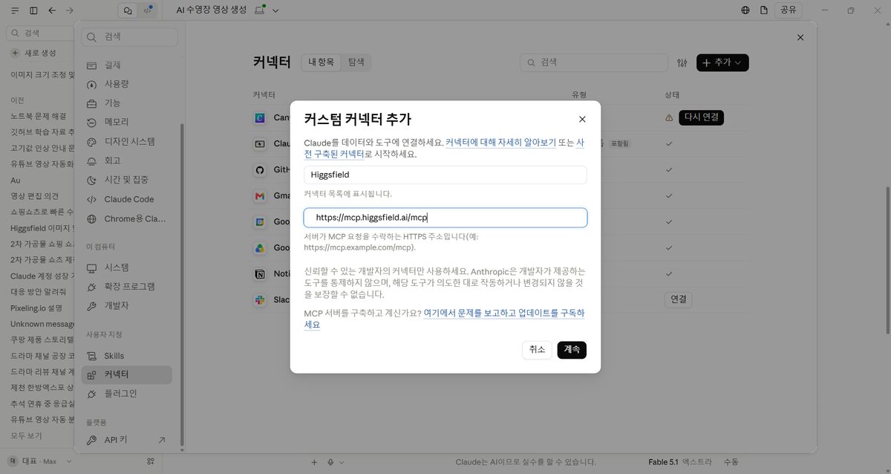891x474 pixels.
Task: Click the 취소 cancel button
Action: pyautogui.click(x=537, y=349)
